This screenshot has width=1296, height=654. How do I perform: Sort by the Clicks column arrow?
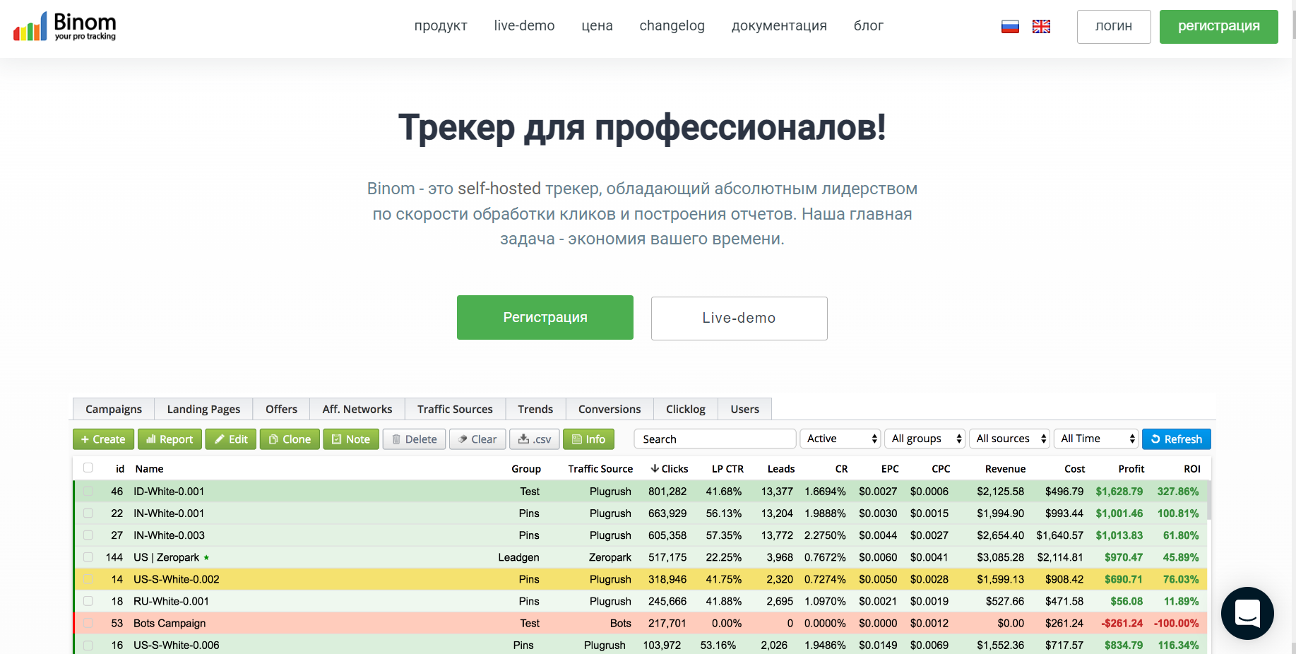(655, 468)
